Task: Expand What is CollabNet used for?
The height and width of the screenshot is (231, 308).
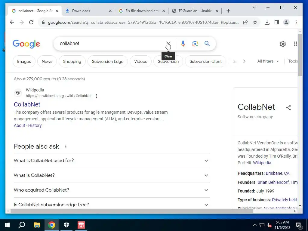Action: point(112,161)
